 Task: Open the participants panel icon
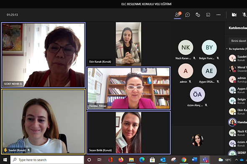(x=178, y=15)
